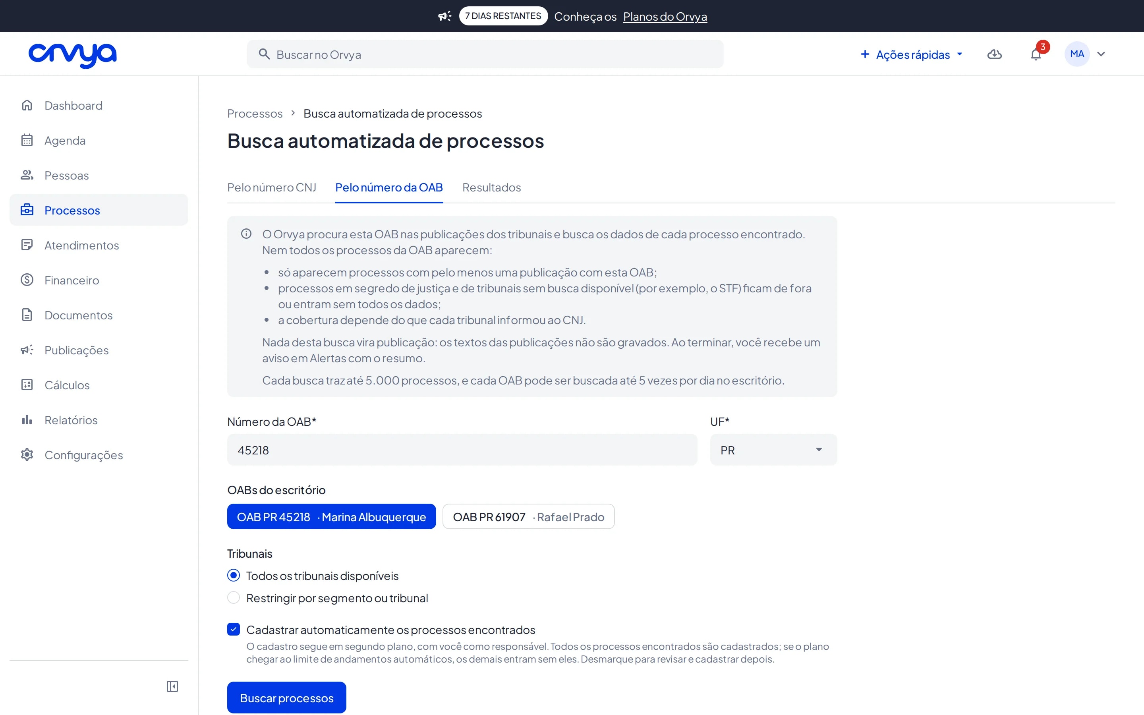This screenshot has height=715, width=1144.
Task: Click the MA user avatar
Action: [1077, 54]
